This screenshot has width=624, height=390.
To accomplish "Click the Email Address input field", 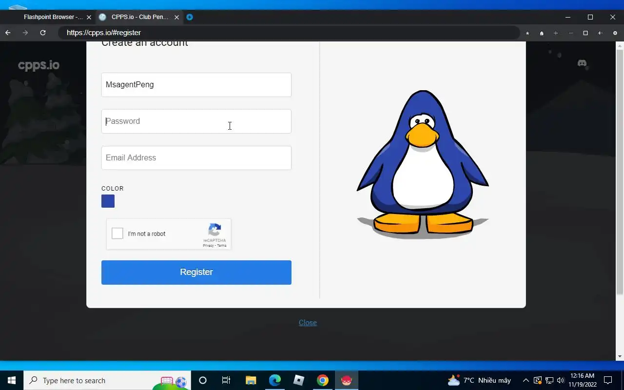I will [x=196, y=158].
